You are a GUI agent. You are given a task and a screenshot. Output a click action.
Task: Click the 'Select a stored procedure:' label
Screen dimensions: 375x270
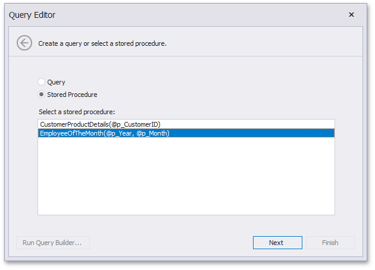coord(77,111)
